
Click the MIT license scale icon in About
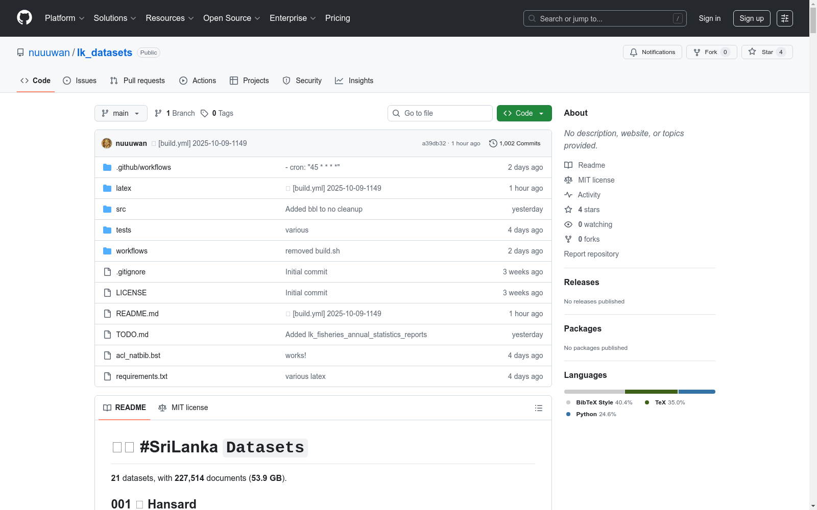[568, 180]
